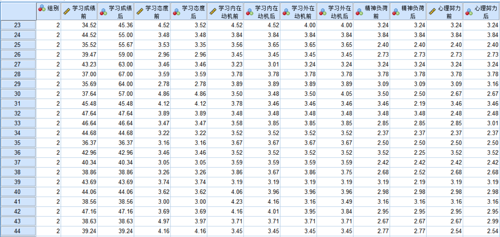Click 组别 value 2 in row 35
The width and height of the screenshot is (500, 237).
49,143
